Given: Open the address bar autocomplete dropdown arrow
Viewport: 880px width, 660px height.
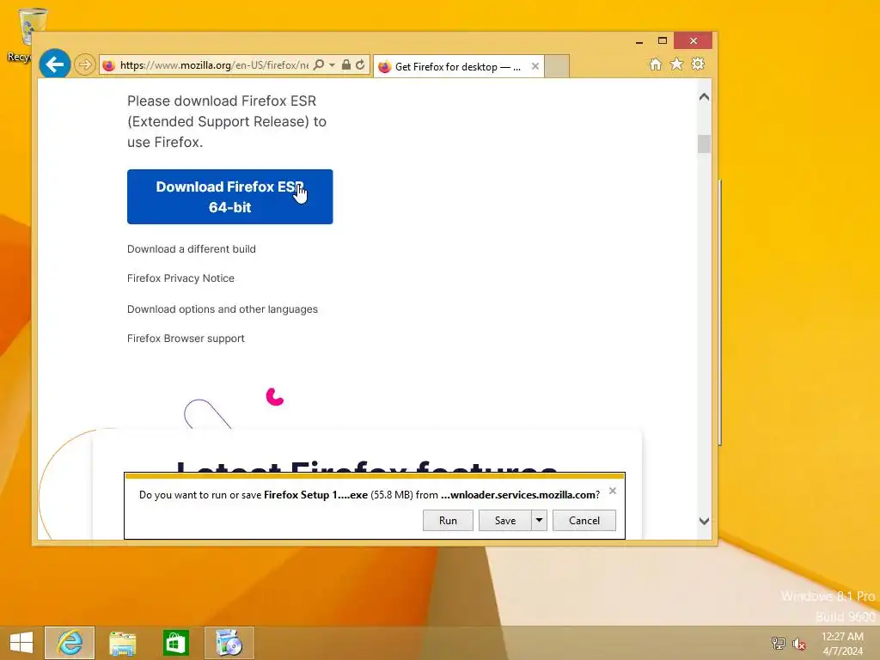Looking at the screenshot, I should pyautogui.click(x=333, y=65).
